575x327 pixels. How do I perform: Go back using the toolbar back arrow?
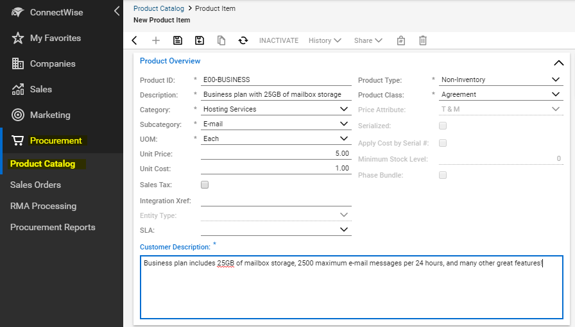[135, 40]
